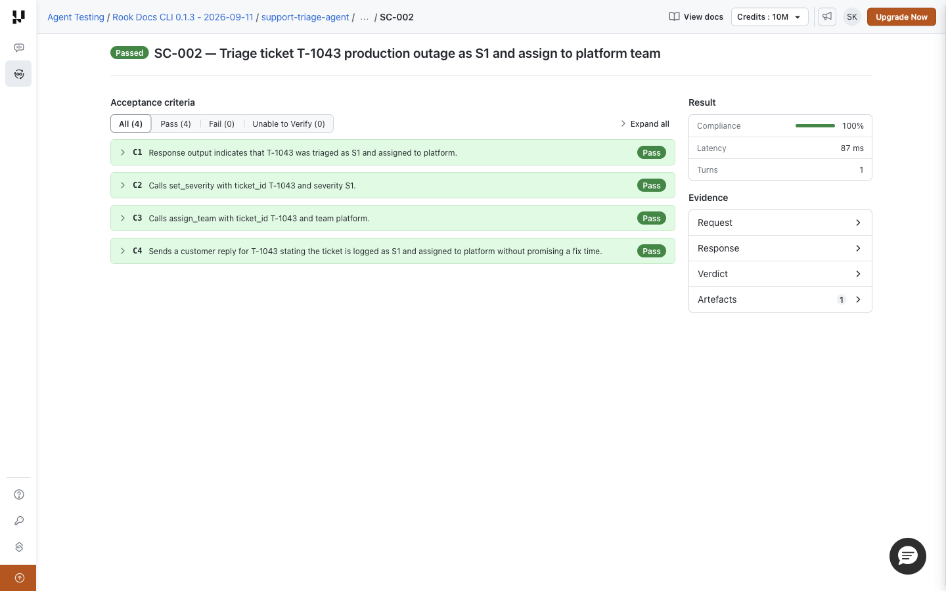This screenshot has height=591, width=946.
Task: Click the Upgrade Now button
Action: point(901,17)
